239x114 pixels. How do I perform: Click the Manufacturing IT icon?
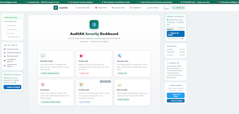point(5,56)
